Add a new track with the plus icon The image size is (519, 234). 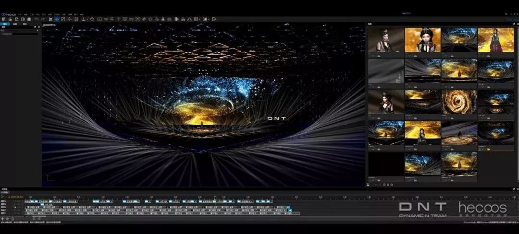point(2,219)
